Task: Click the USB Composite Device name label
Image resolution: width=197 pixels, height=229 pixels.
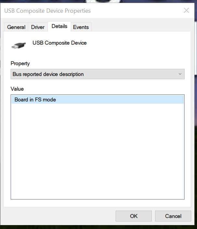Action: pyautogui.click(x=59, y=43)
